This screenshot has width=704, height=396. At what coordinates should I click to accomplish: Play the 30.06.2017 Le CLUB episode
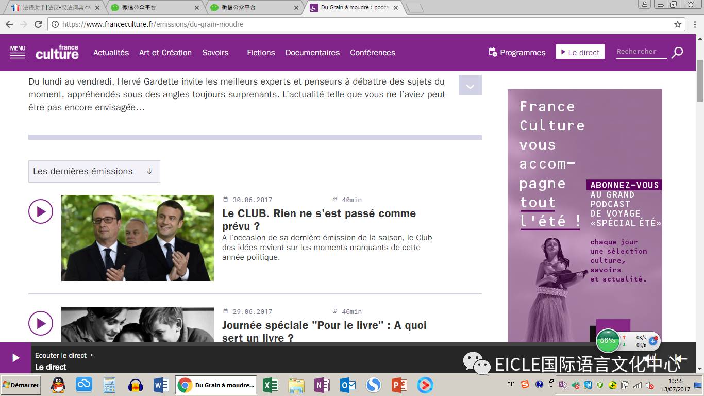(x=41, y=211)
